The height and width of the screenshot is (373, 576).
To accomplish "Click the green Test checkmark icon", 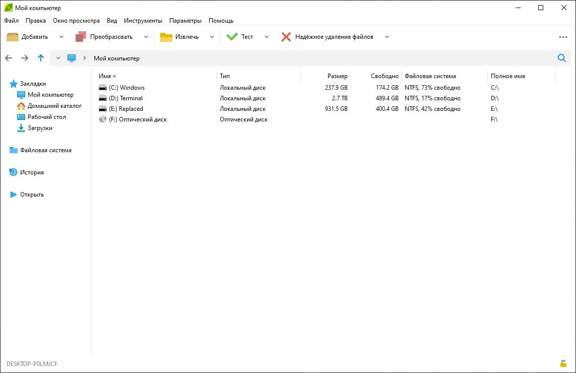I will (232, 37).
